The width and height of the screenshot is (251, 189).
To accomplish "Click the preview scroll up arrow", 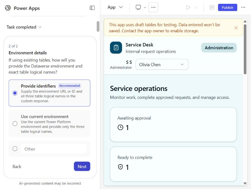I will [x=245, y=21].
